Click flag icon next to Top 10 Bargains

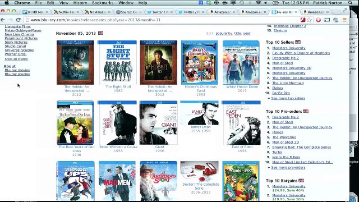(x=301, y=181)
